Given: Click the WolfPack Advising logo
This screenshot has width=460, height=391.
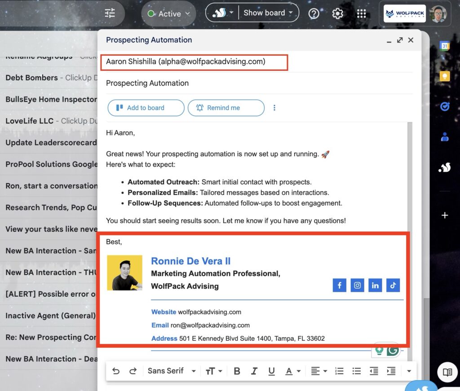Looking at the screenshot, I should point(405,13).
